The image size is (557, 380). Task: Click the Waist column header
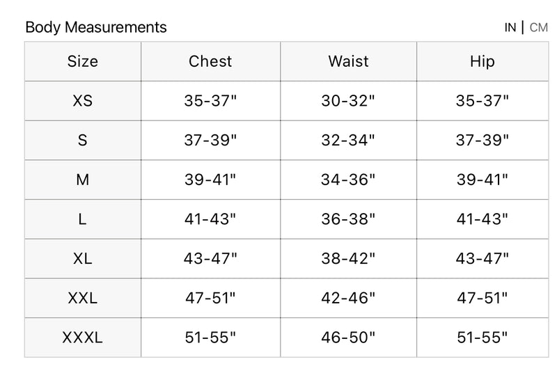point(348,61)
